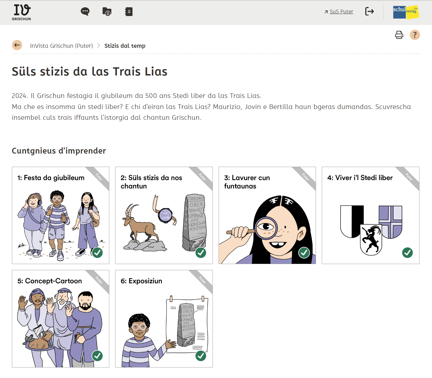
Task: Click the Schulverlag plus logo
Action: (x=406, y=12)
